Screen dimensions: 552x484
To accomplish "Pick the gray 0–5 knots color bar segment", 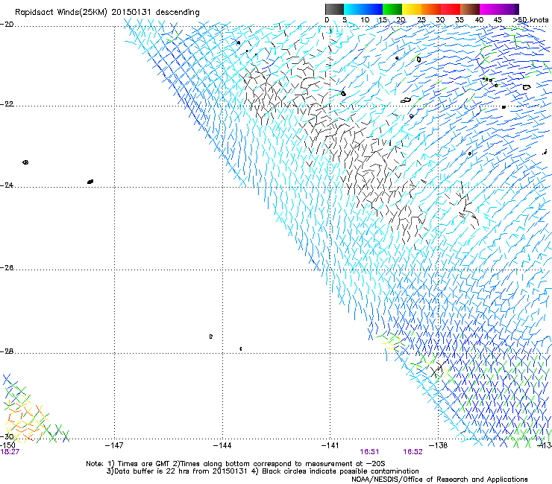I will 334,9.
